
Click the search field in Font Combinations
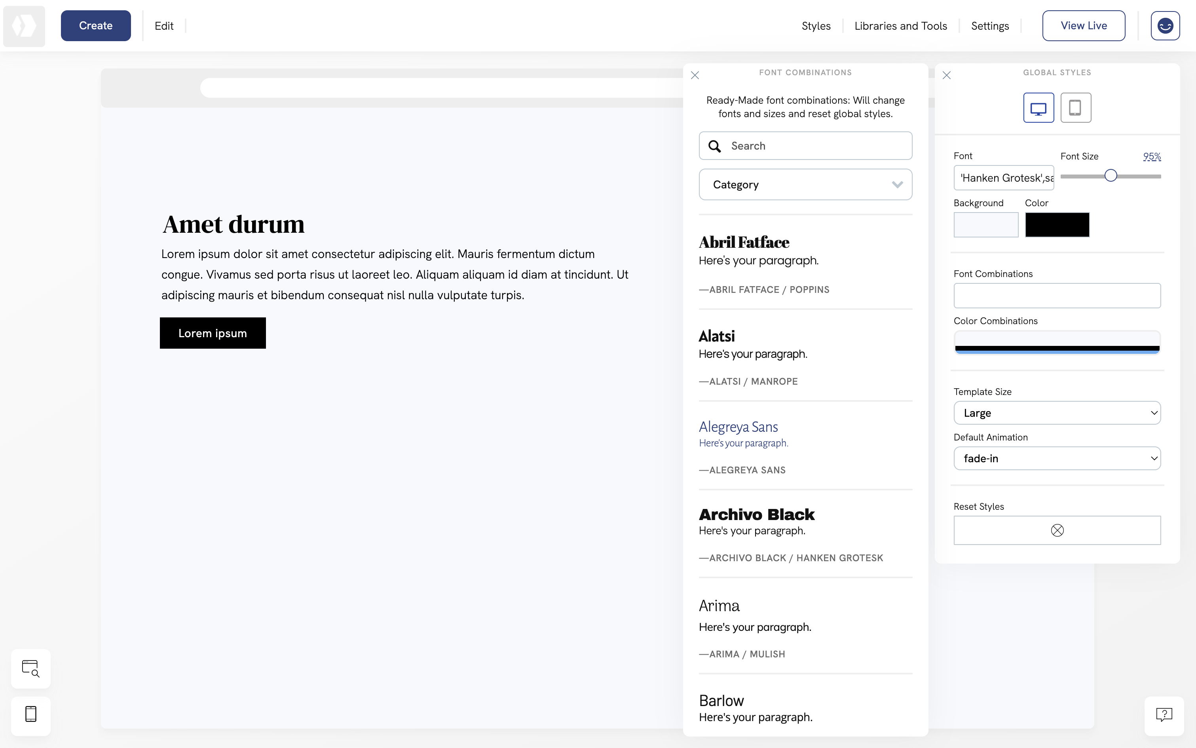[x=805, y=146]
